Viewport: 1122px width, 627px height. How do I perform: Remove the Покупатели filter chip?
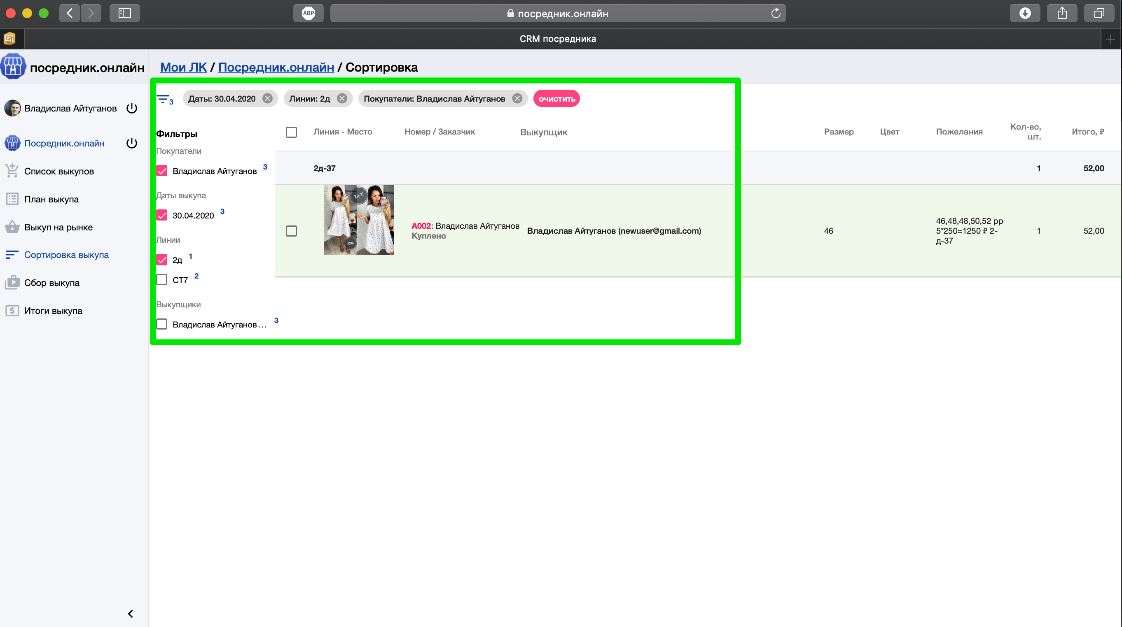coord(517,99)
